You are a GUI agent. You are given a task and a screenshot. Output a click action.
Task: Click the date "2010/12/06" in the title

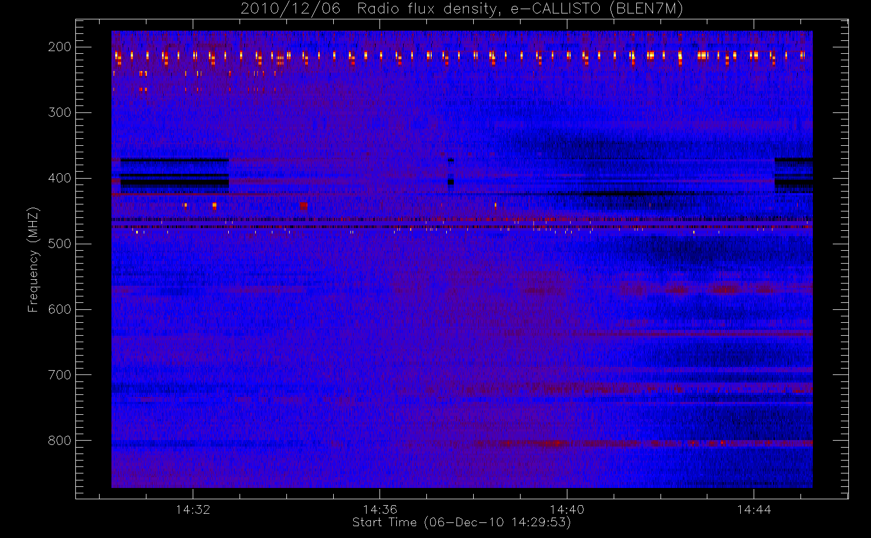[x=290, y=9]
